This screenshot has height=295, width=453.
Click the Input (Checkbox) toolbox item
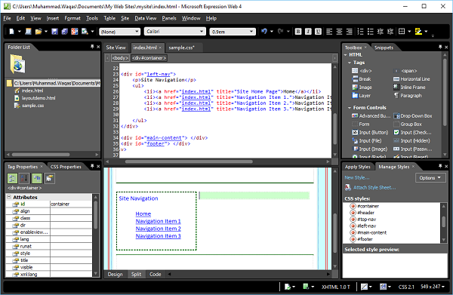tap(412, 133)
